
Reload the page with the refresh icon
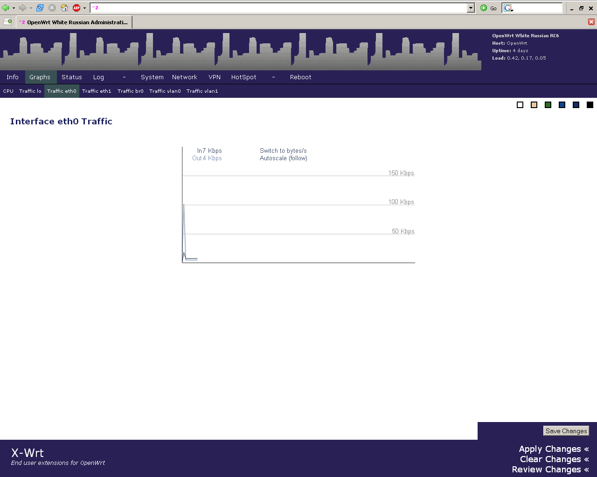click(40, 8)
